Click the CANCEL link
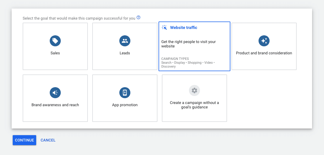 [x=48, y=140]
